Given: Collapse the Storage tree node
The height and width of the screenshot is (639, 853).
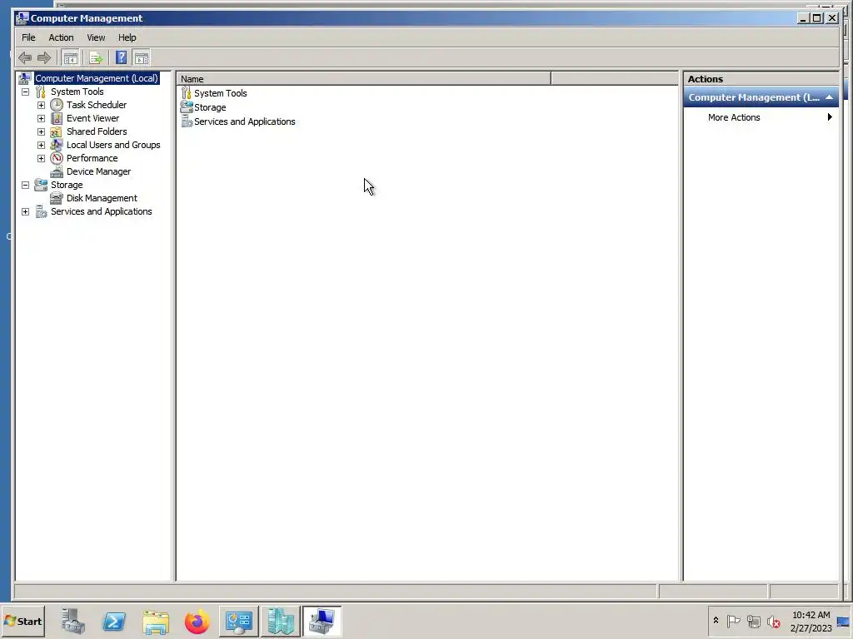Looking at the screenshot, I should tap(25, 185).
